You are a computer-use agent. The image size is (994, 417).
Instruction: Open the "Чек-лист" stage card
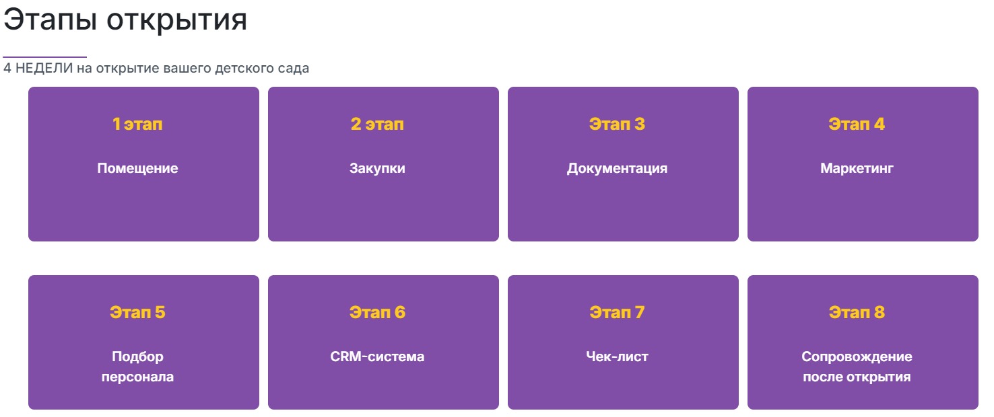tap(617, 356)
